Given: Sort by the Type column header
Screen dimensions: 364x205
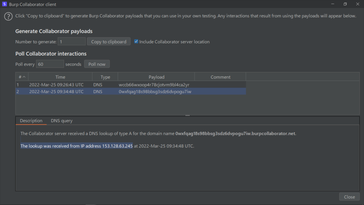Looking at the screenshot, I should pyautogui.click(x=105, y=77).
